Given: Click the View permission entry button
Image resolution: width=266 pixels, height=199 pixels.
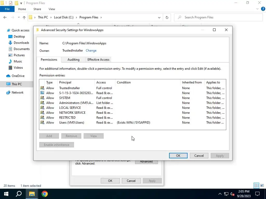Looking at the screenshot, I should (94, 136).
